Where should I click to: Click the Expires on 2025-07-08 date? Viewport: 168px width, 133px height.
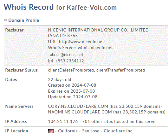pyautogui.click(x=71, y=91)
